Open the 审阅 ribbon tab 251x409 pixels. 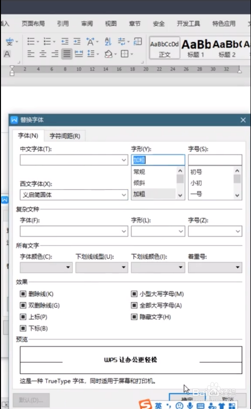coord(87,24)
